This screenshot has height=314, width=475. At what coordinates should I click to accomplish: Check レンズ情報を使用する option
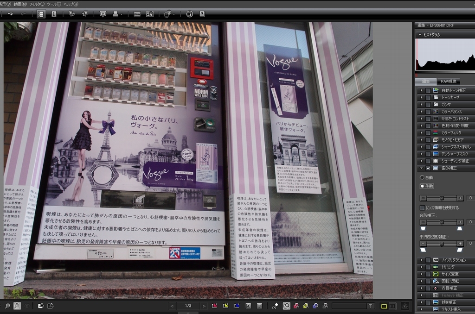tap(422, 208)
